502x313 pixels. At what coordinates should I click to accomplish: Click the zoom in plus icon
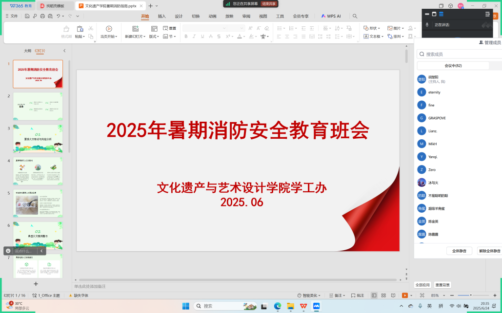click(495, 295)
